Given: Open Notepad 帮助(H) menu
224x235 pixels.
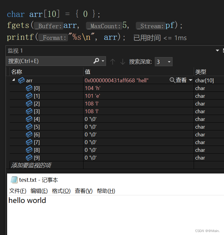Looking at the screenshot, I should (x=106, y=191).
